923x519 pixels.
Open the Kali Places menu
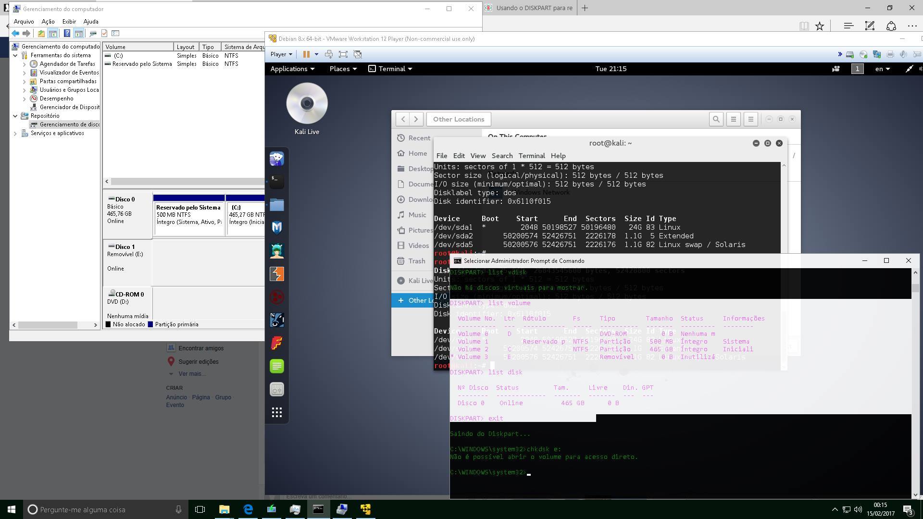(343, 69)
